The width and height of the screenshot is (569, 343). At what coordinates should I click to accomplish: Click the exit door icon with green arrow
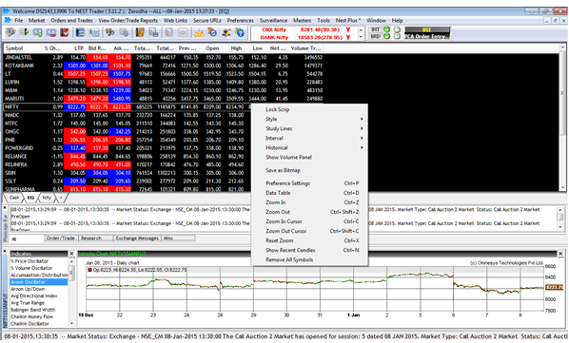coord(25,32)
